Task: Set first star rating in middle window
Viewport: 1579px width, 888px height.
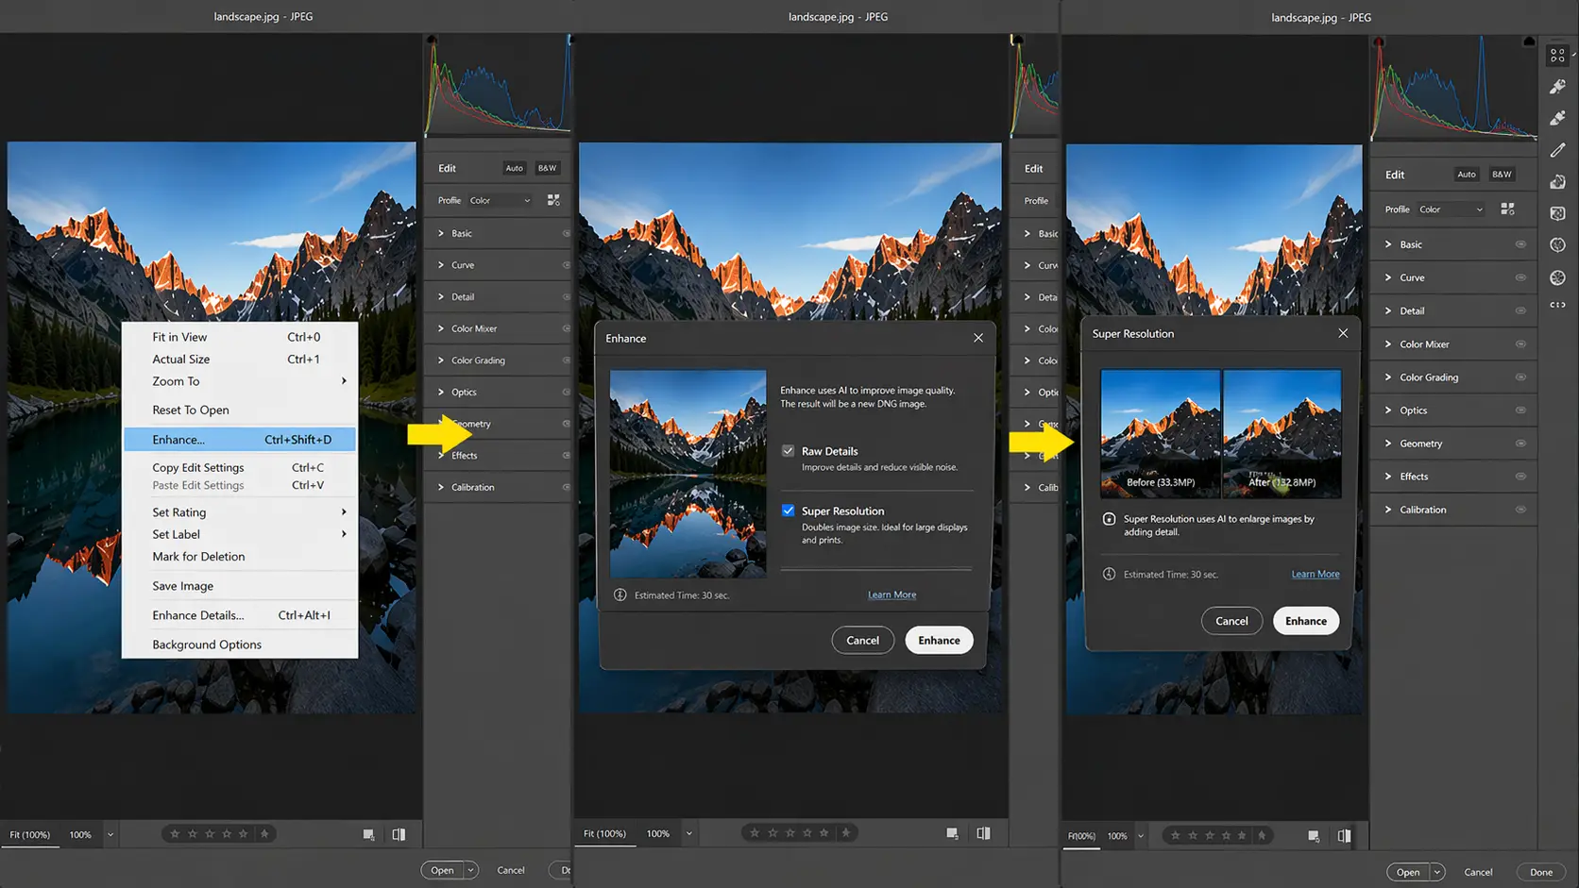Action: [x=755, y=832]
